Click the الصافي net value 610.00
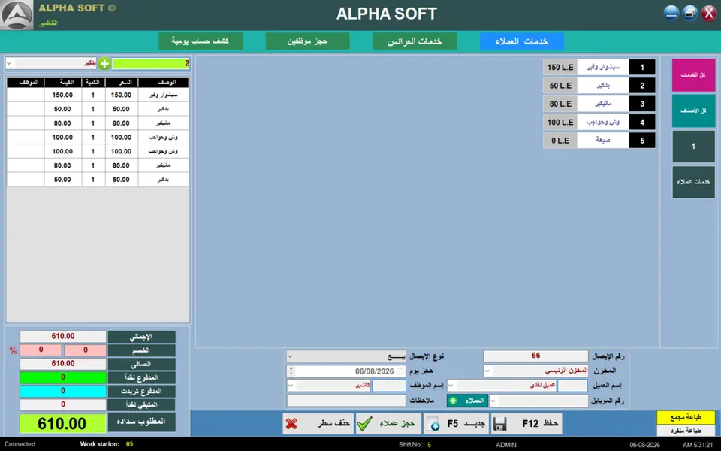The height and width of the screenshot is (451, 721). [63, 364]
